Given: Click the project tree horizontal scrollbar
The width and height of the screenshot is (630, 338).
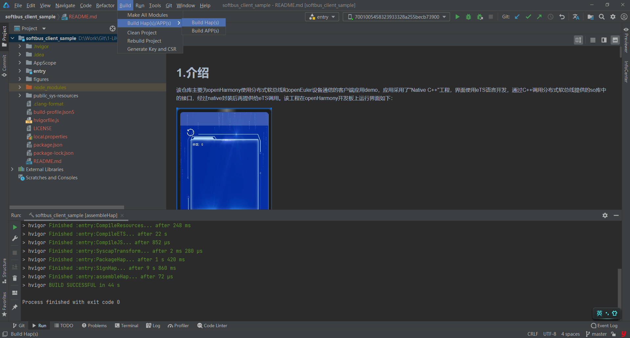Looking at the screenshot, I should (67, 207).
